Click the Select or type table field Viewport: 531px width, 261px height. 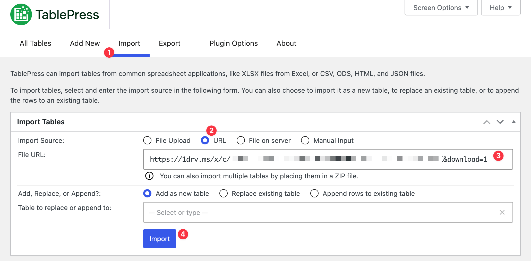pyautogui.click(x=283, y=212)
